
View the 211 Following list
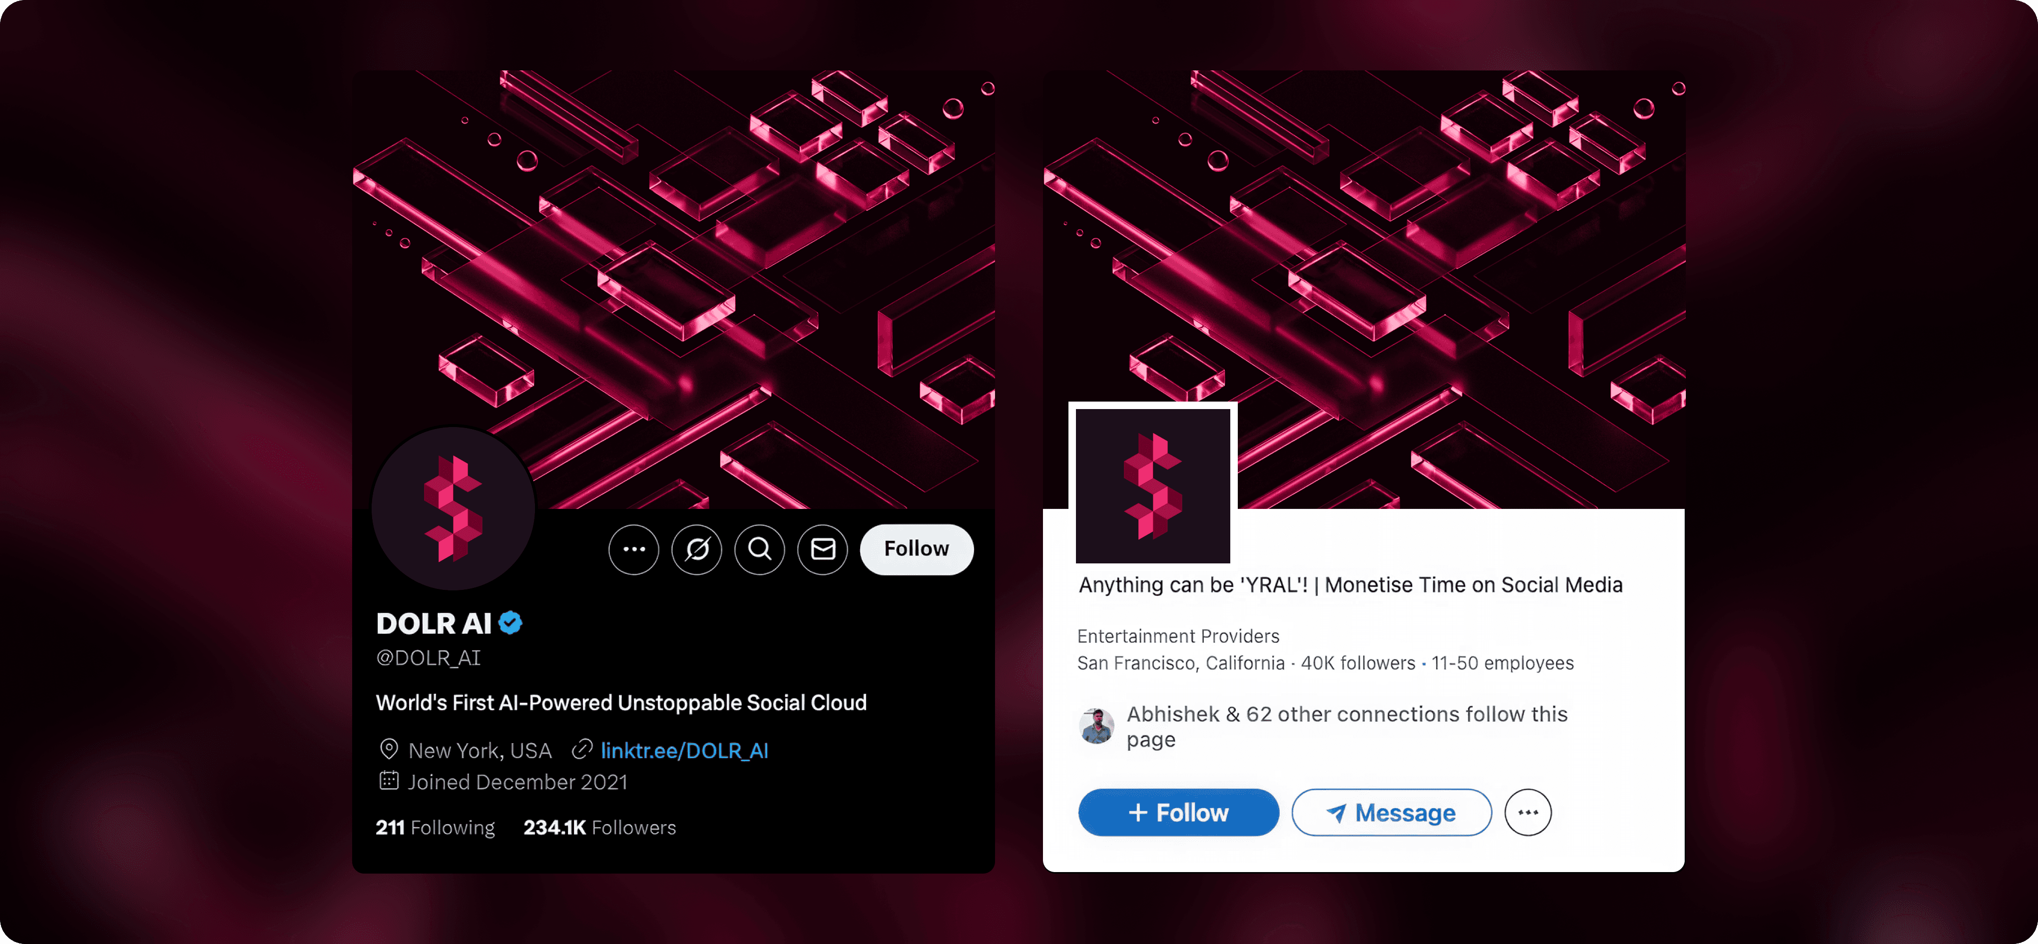click(435, 828)
